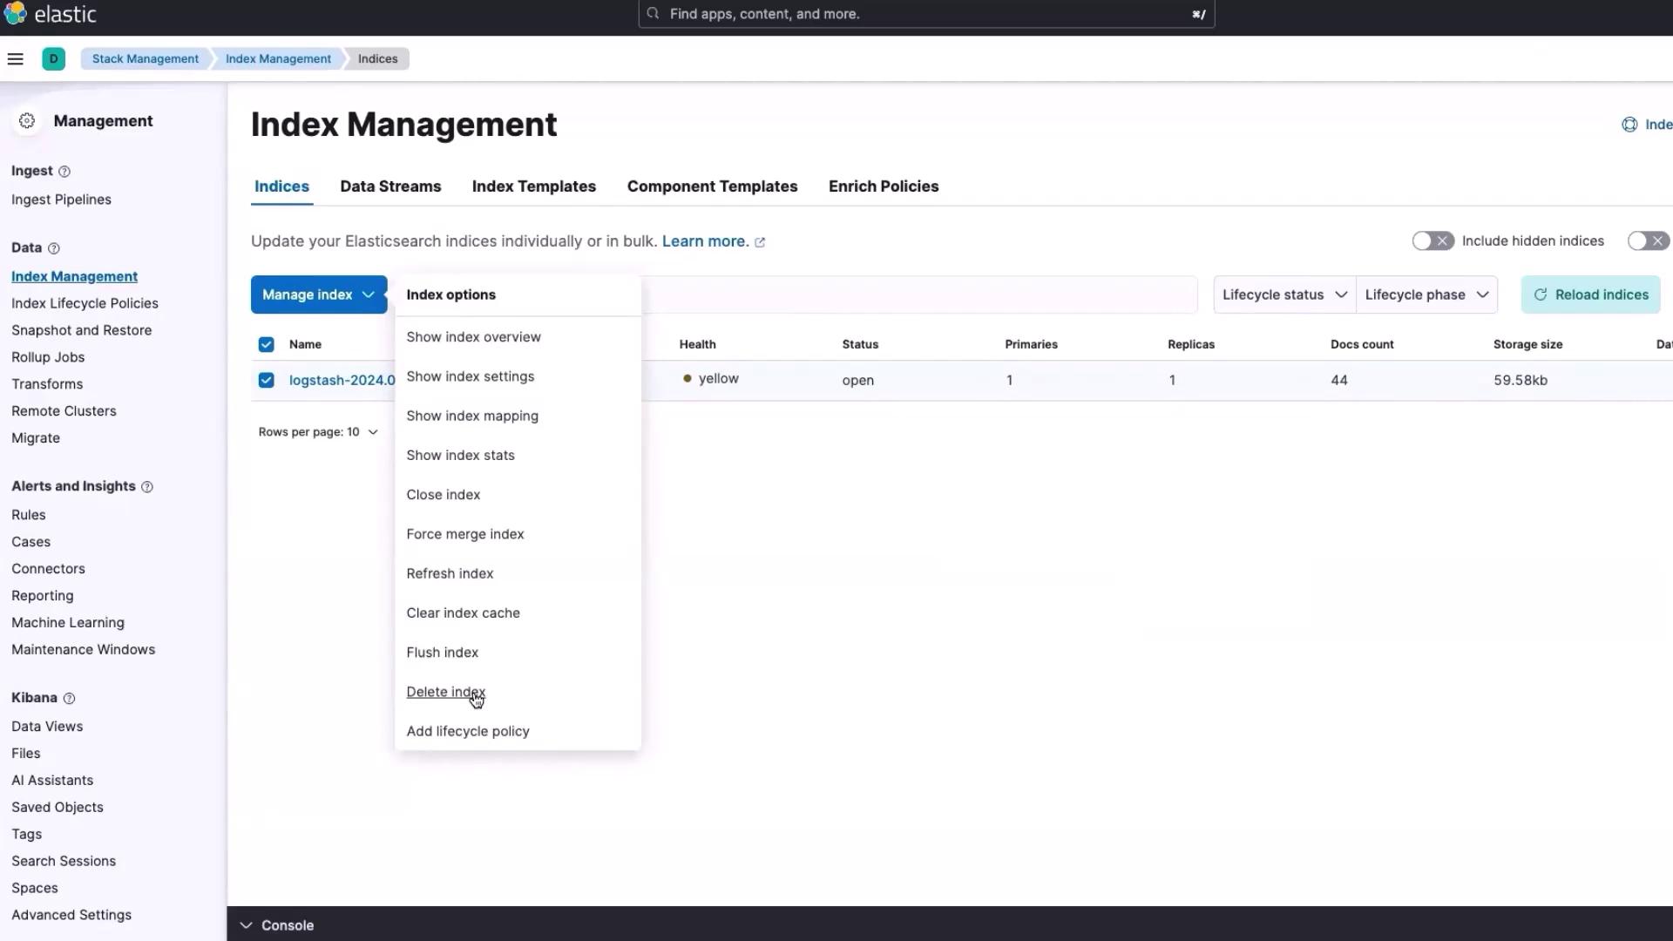Click the Find apps search field
This screenshot has height=941, width=1673.
point(925,14)
